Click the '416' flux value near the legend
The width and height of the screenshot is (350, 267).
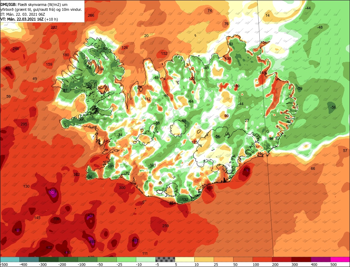pos(67,252)
